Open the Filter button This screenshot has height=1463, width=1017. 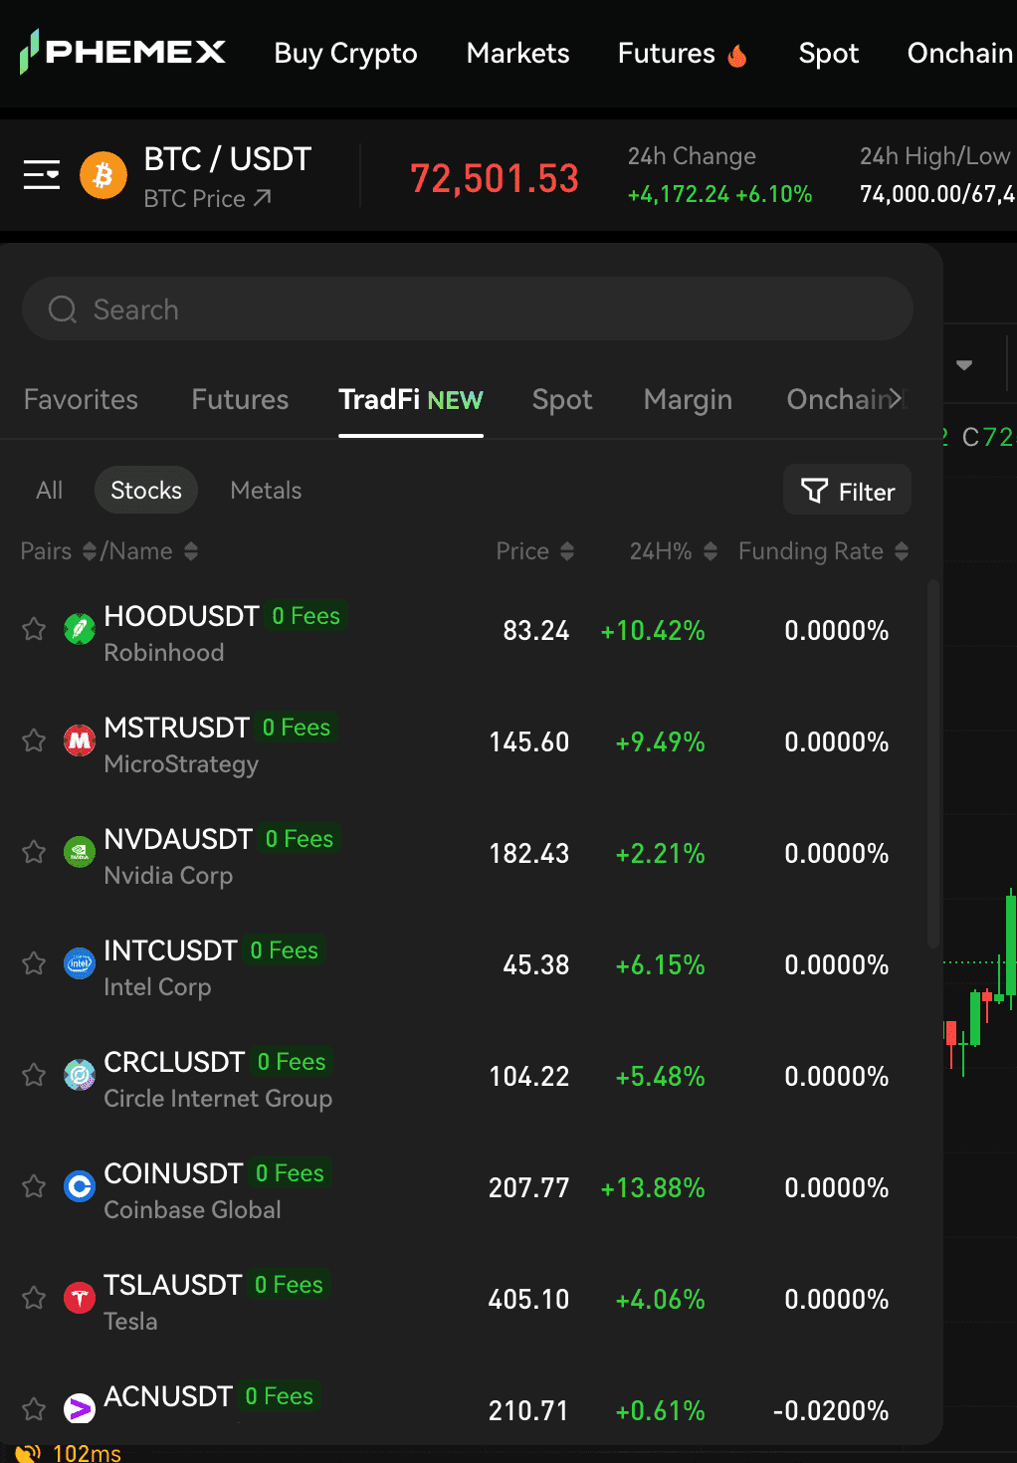[x=847, y=491]
